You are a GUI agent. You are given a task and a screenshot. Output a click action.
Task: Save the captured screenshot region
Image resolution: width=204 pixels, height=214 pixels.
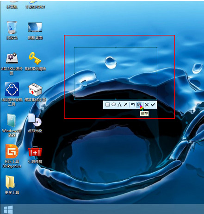pos(139,105)
